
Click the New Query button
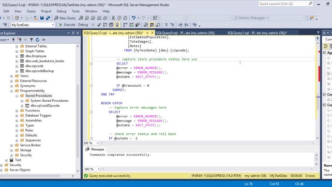tap(65, 18)
